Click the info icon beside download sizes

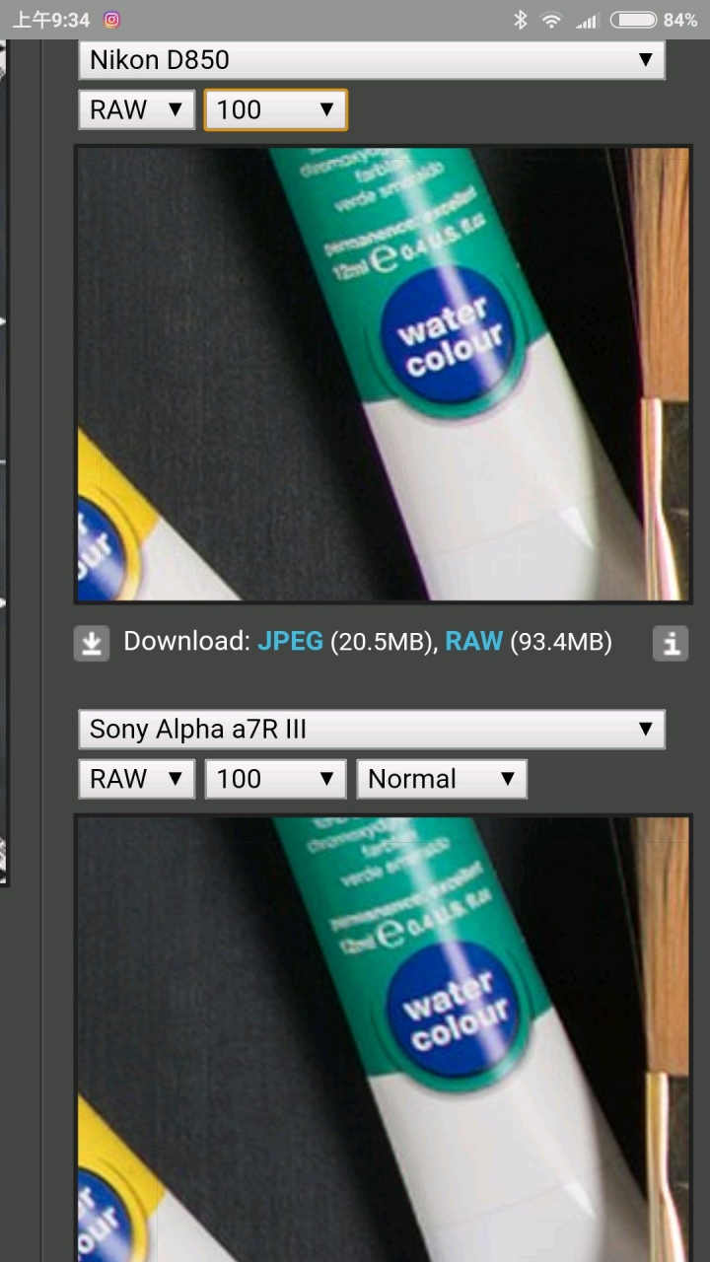[x=671, y=643]
